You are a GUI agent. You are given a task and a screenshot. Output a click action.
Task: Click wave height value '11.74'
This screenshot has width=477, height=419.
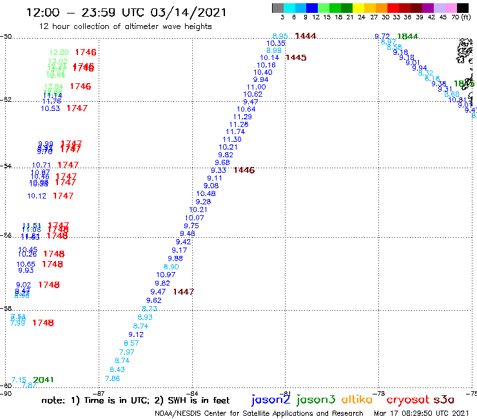[x=235, y=132]
